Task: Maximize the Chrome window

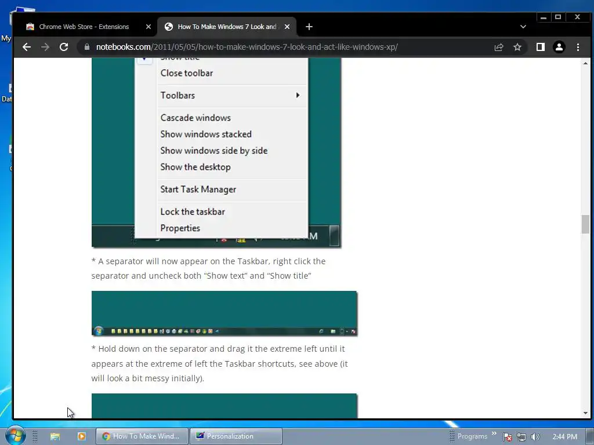Action: click(558, 17)
